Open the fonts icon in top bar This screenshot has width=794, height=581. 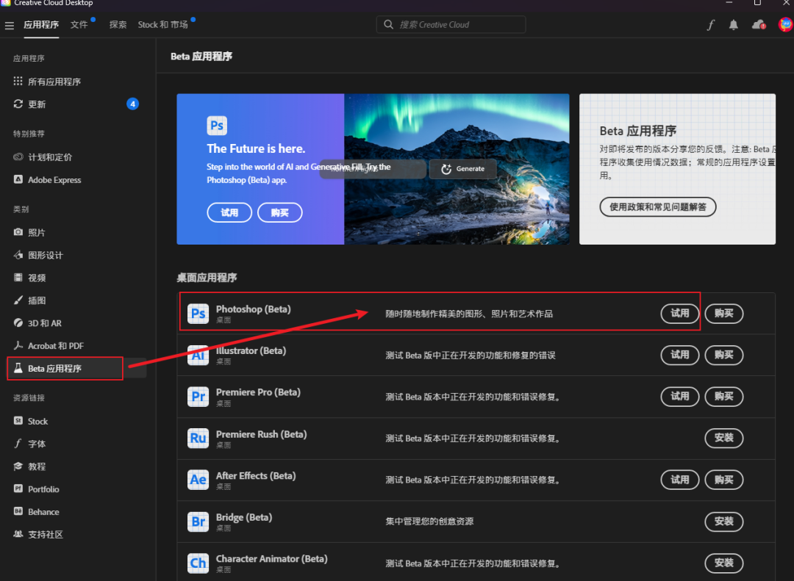(710, 25)
